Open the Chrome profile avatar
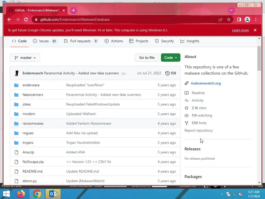 247,20
